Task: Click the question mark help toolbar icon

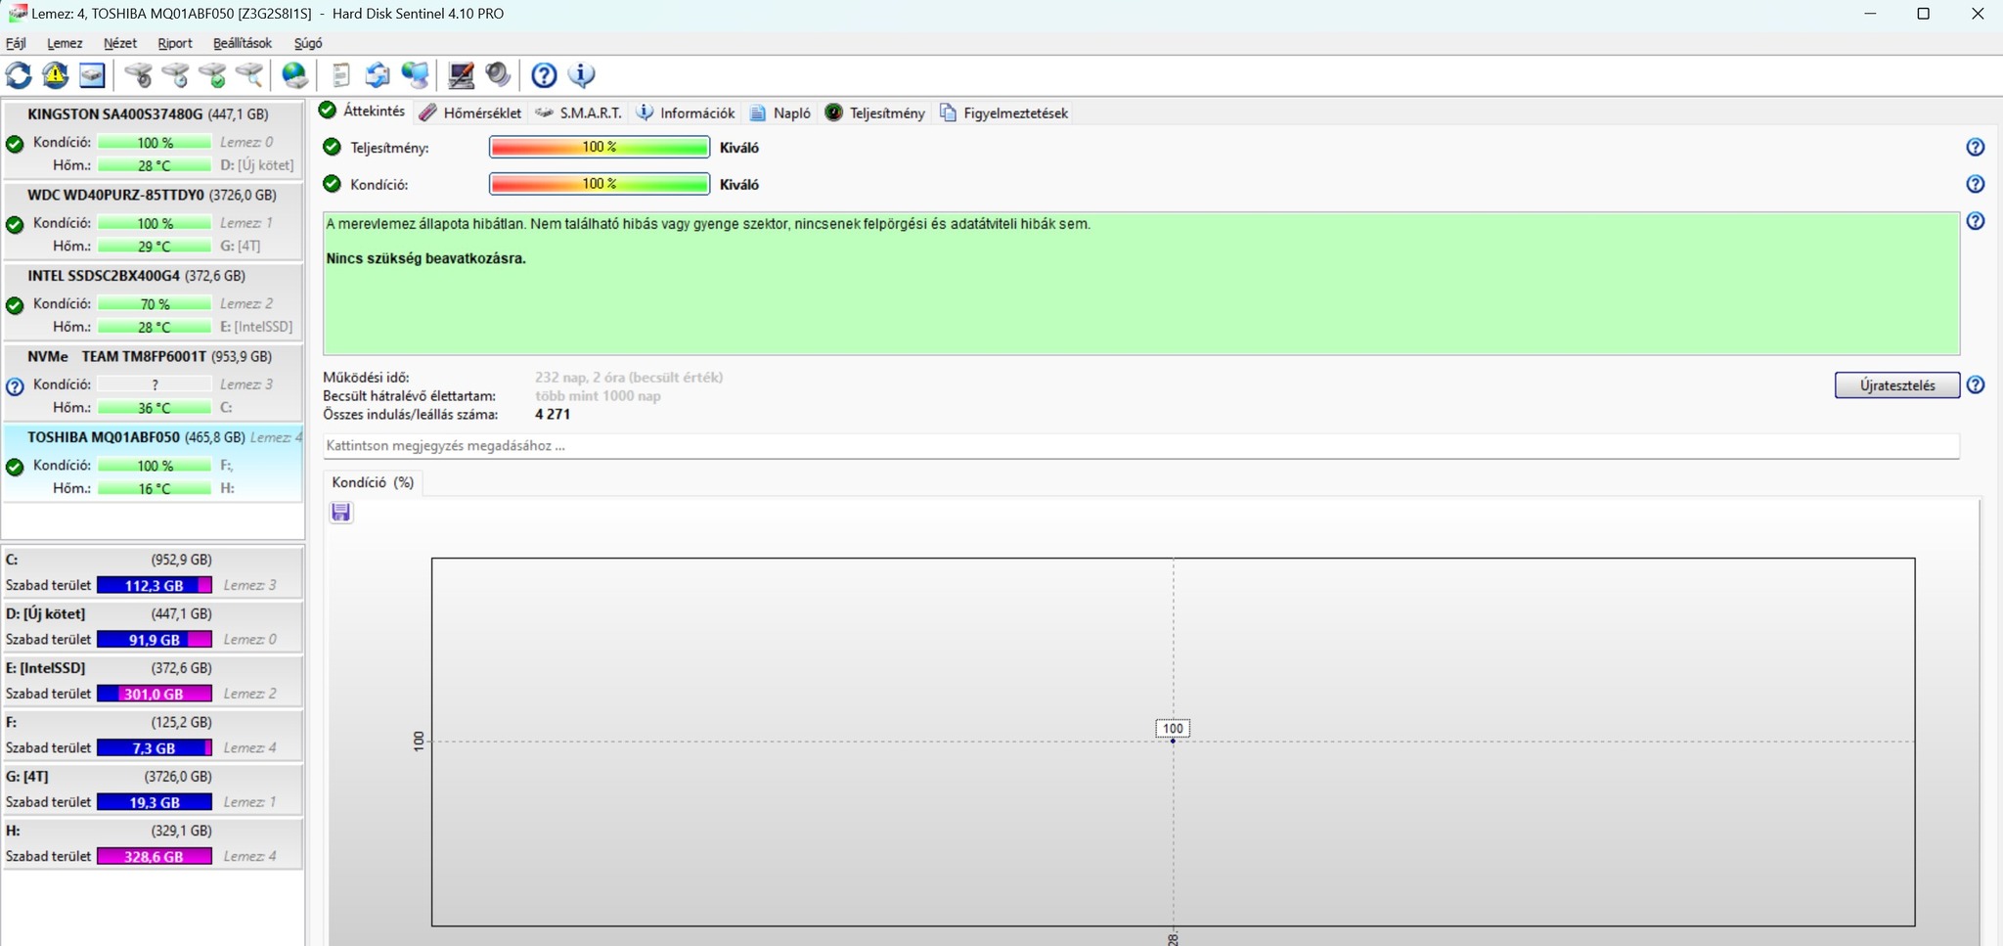Action: 544,75
